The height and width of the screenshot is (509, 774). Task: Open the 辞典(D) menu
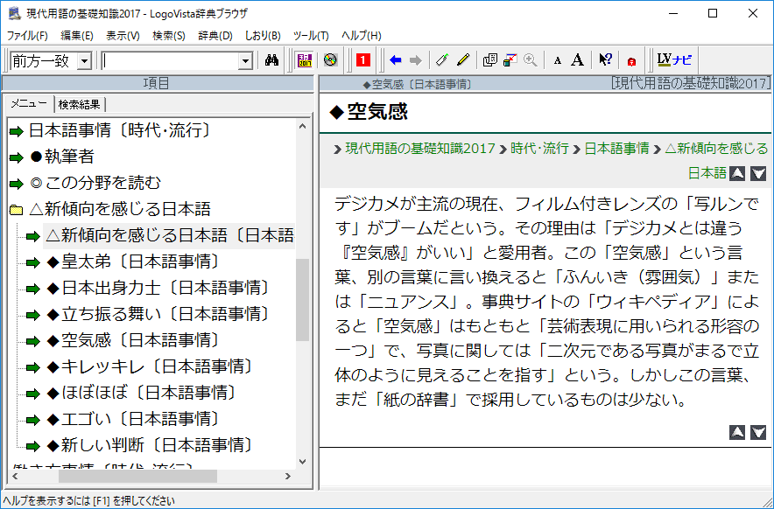pyautogui.click(x=215, y=36)
